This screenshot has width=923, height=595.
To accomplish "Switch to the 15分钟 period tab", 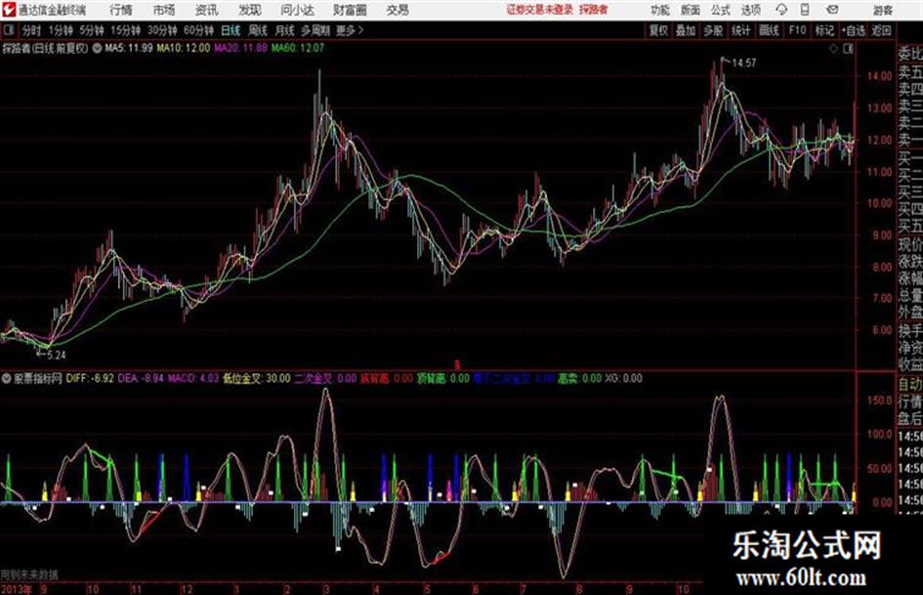I will [x=125, y=30].
